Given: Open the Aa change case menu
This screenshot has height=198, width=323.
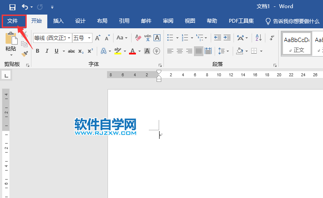Looking at the screenshot, I should point(122,38).
